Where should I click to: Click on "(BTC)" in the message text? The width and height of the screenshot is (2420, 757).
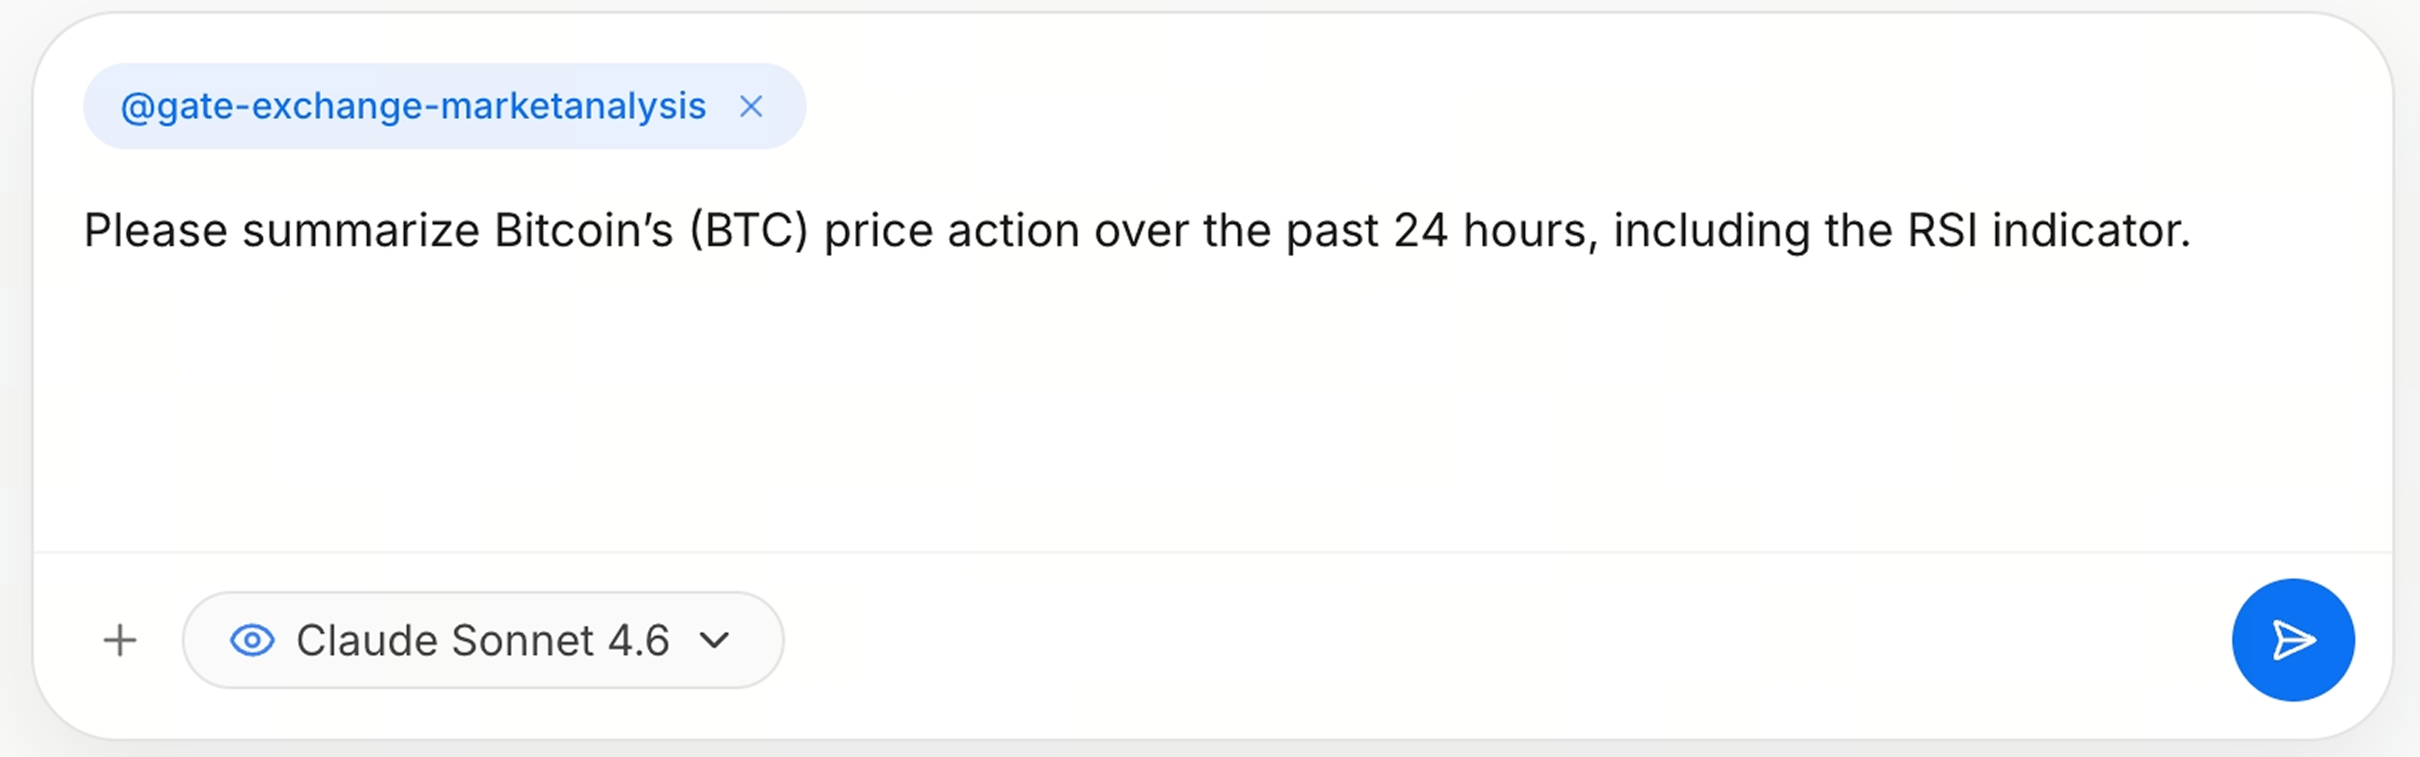coord(749,231)
